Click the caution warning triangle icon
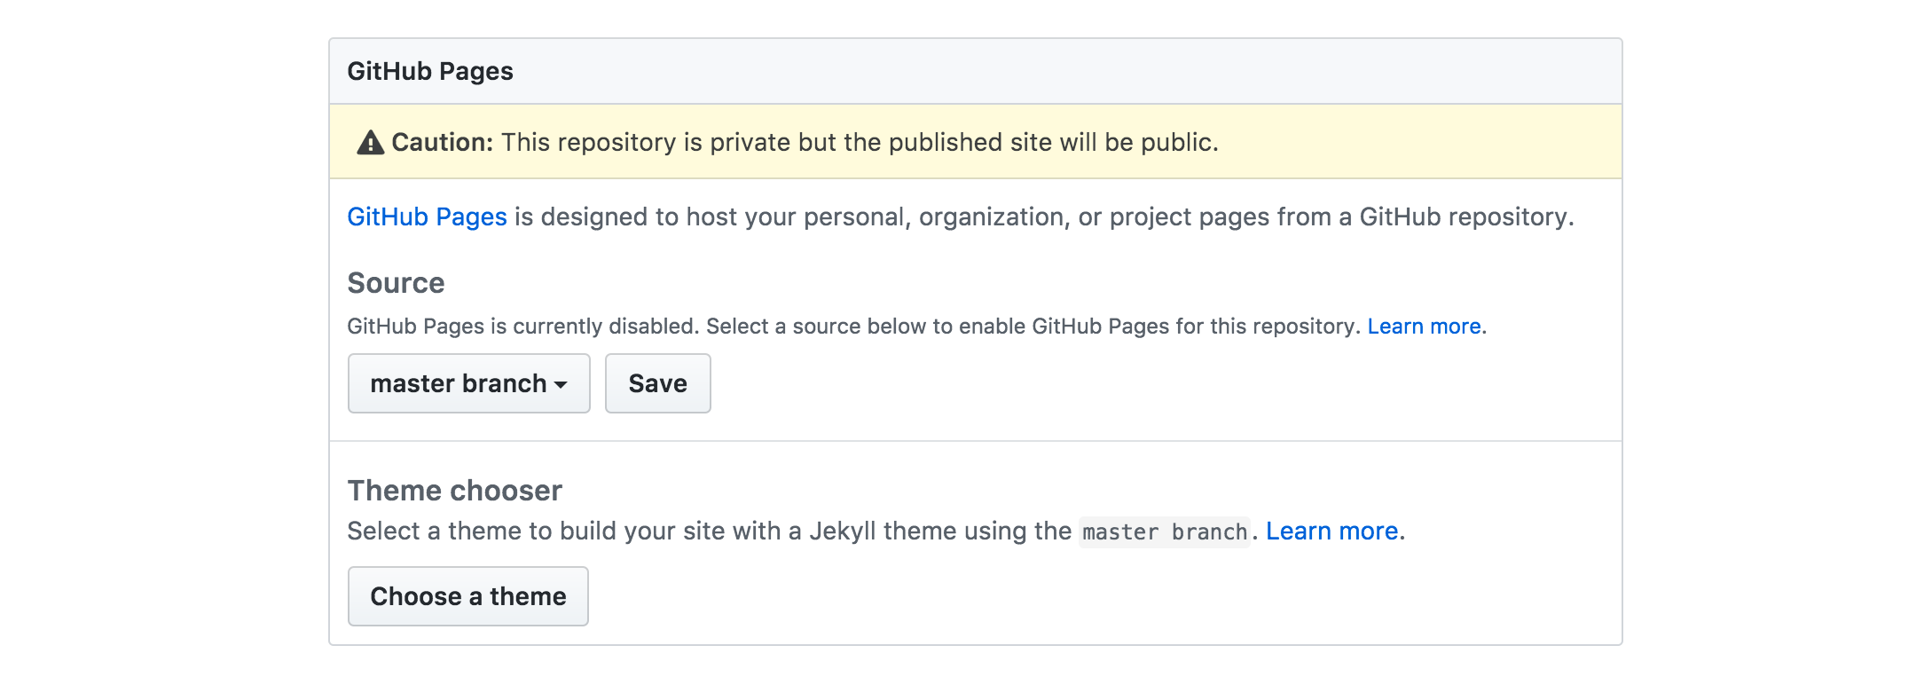 pos(370,143)
